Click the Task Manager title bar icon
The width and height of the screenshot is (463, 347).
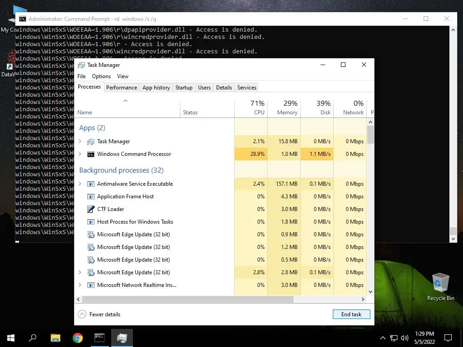(x=81, y=65)
